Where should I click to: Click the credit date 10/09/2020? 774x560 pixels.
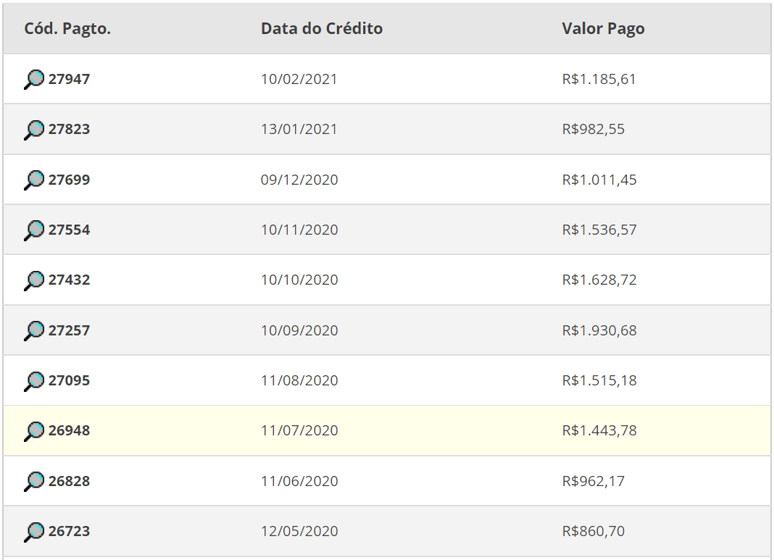pyautogui.click(x=299, y=330)
